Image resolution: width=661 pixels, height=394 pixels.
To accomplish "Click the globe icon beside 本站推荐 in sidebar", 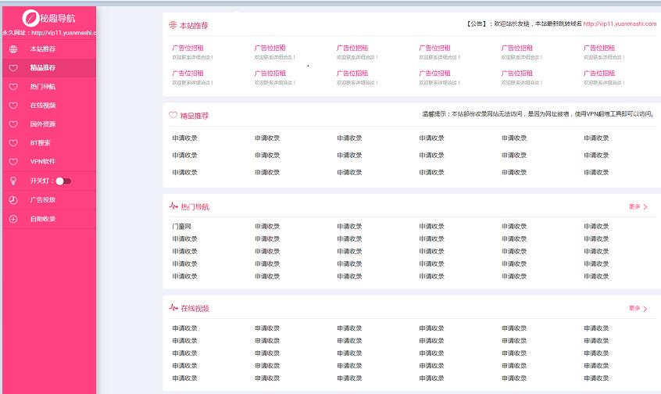I will pos(13,49).
